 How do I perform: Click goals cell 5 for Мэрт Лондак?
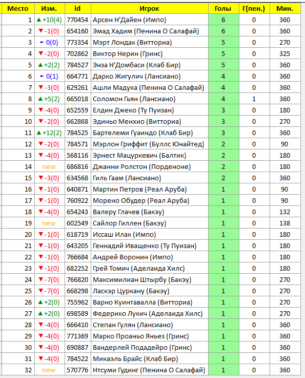coord(223,43)
